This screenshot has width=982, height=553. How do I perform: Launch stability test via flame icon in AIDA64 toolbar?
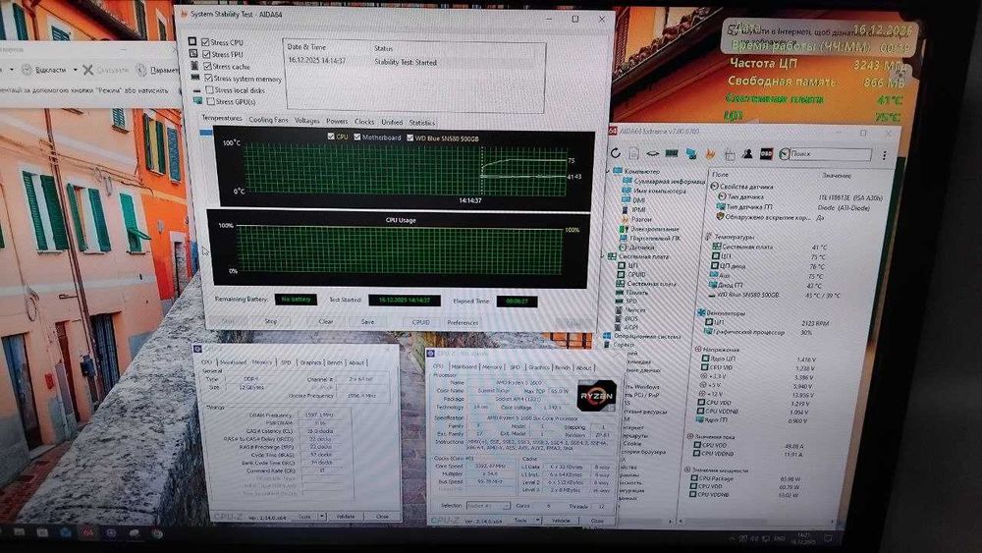[x=711, y=153]
